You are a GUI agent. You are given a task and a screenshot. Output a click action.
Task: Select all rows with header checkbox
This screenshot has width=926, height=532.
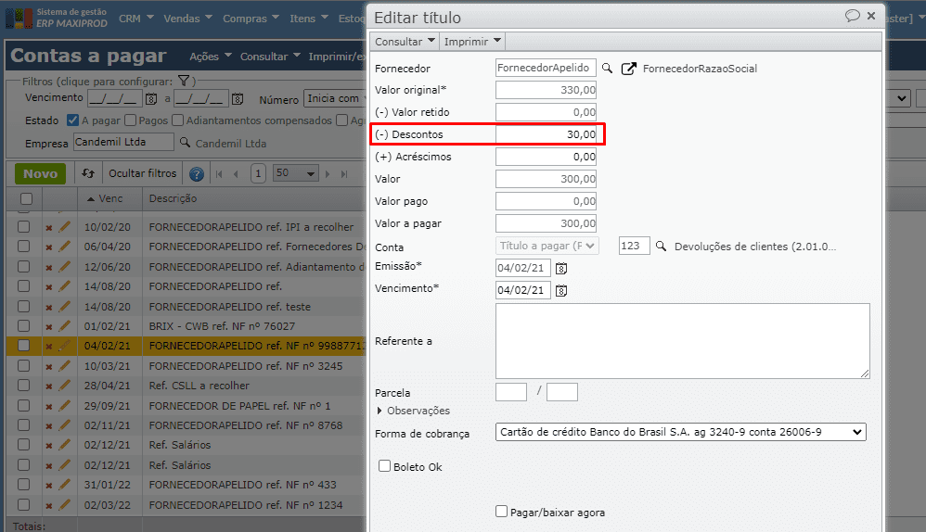(27, 198)
